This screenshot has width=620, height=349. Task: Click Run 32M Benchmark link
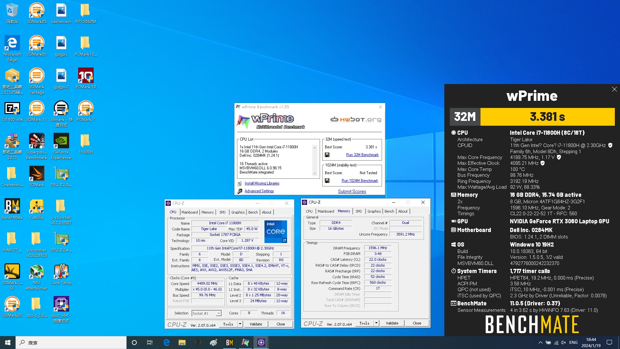pyautogui.click(x=362, y=155)
